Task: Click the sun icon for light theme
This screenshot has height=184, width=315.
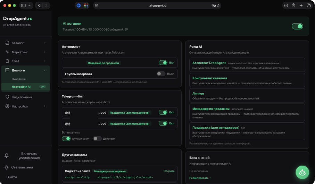Action: tap(7, 167)
